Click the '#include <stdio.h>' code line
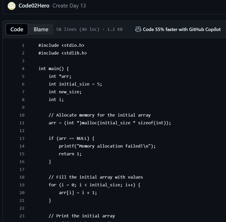 coord(61,45)
